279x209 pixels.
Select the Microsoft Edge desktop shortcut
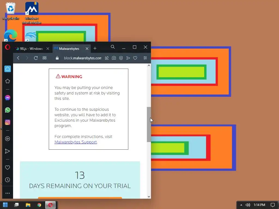pos(11,36)
